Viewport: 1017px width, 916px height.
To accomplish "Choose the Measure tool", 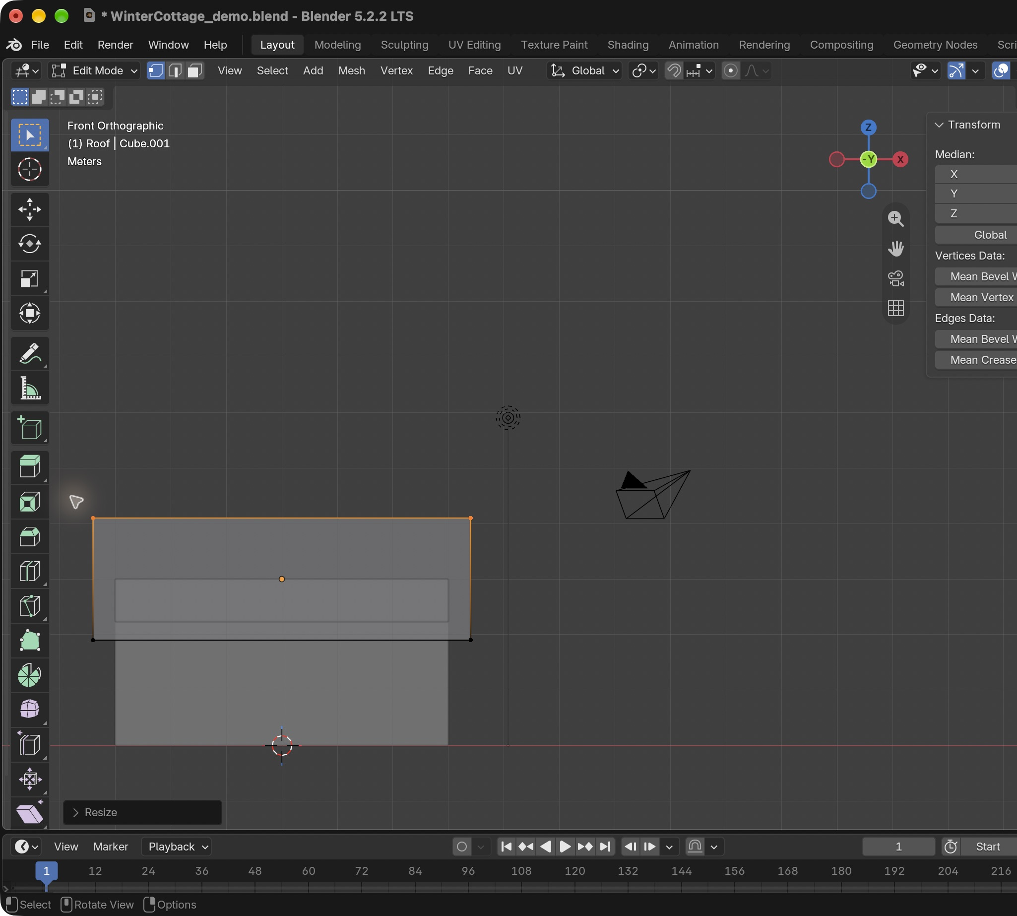I will tap(30, 388).
